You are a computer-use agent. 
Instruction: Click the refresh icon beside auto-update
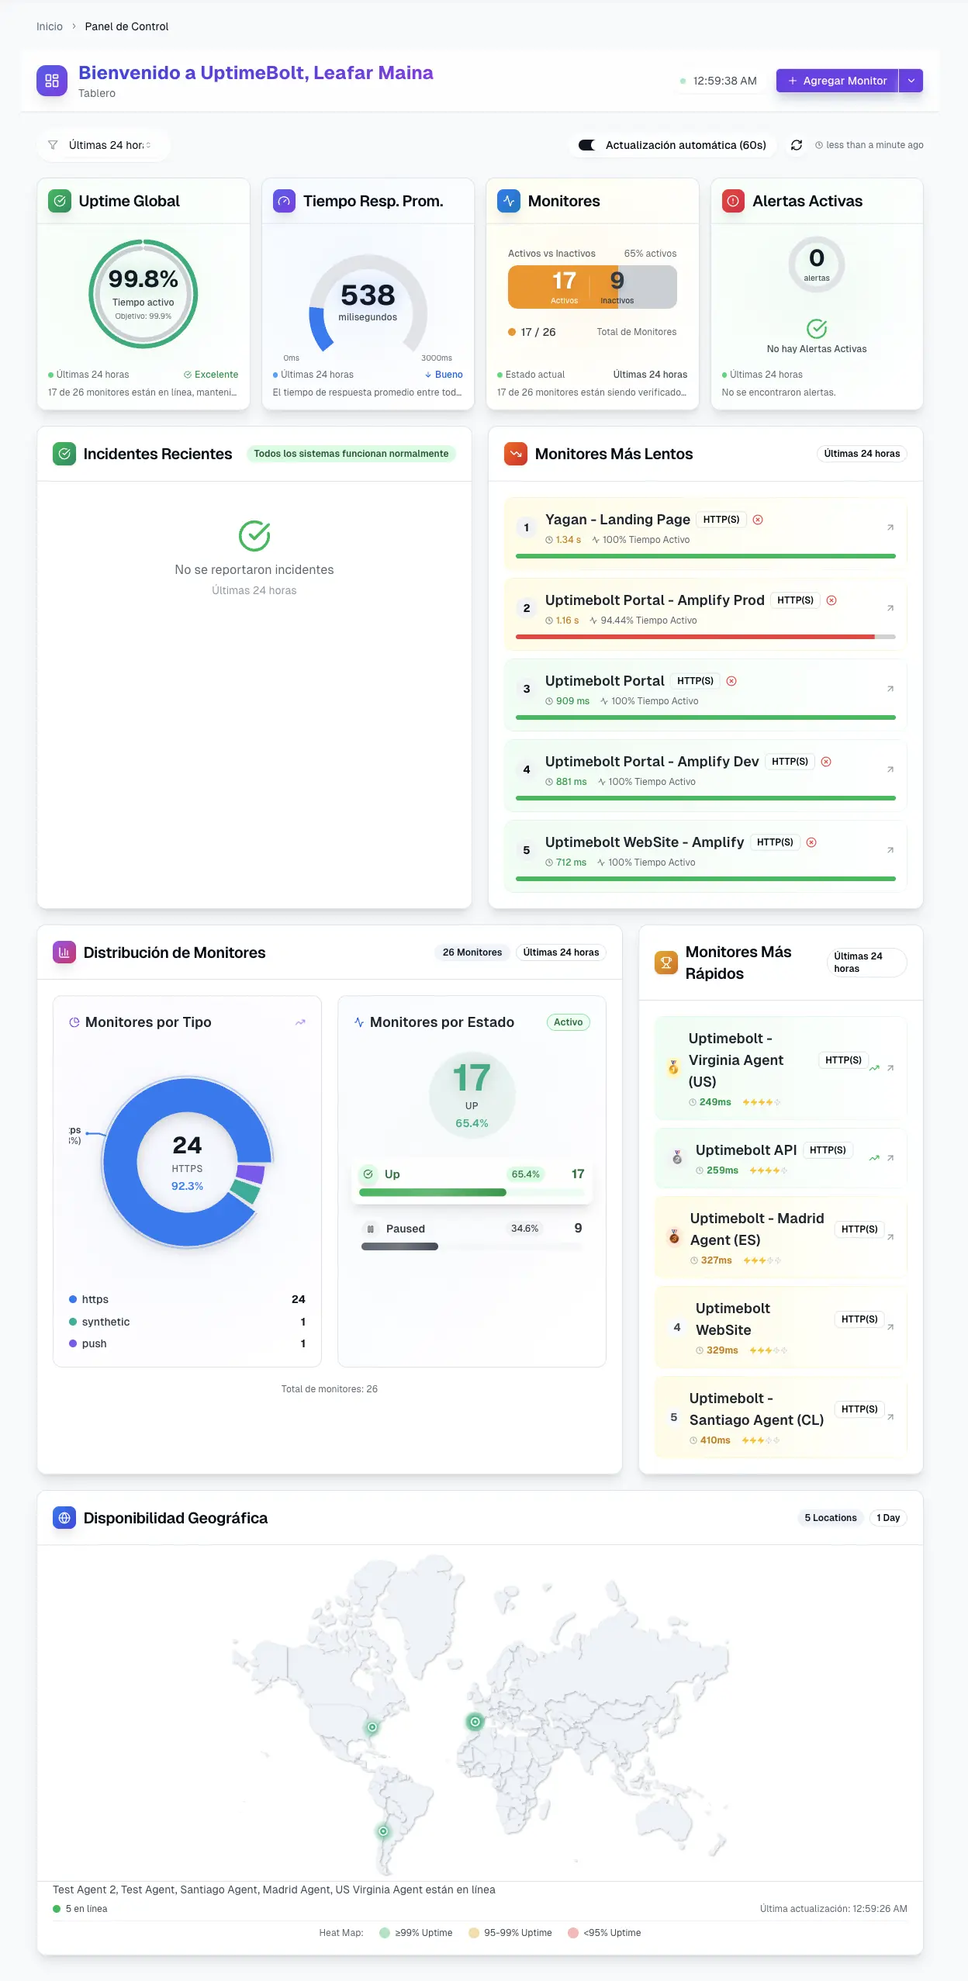point(796,145)
